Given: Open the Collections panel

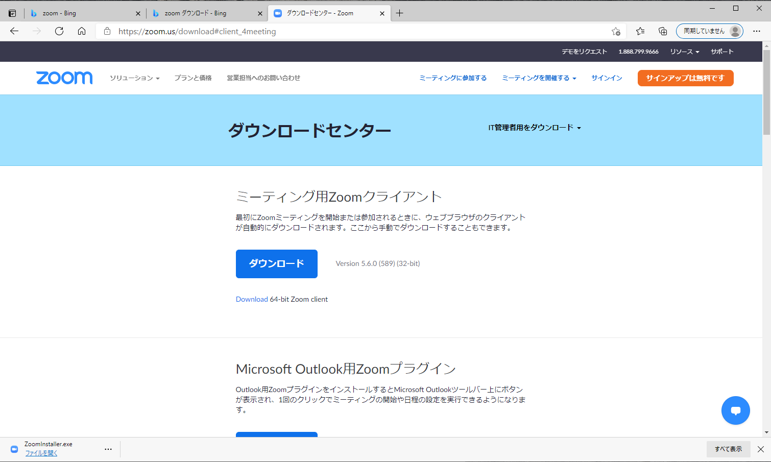Looking at the screenshot, I should pos(663,31).
